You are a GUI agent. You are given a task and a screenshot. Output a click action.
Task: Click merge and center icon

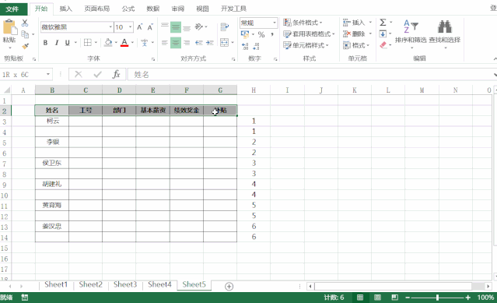[225, 43]
